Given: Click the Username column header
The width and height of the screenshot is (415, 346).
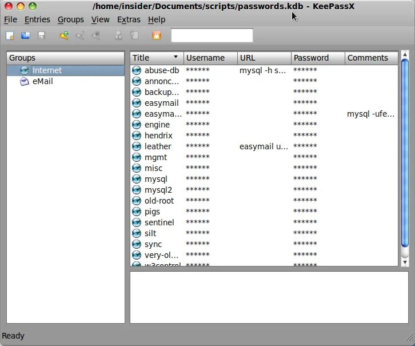Looking at the screenshot, I should tap(211, 58).
